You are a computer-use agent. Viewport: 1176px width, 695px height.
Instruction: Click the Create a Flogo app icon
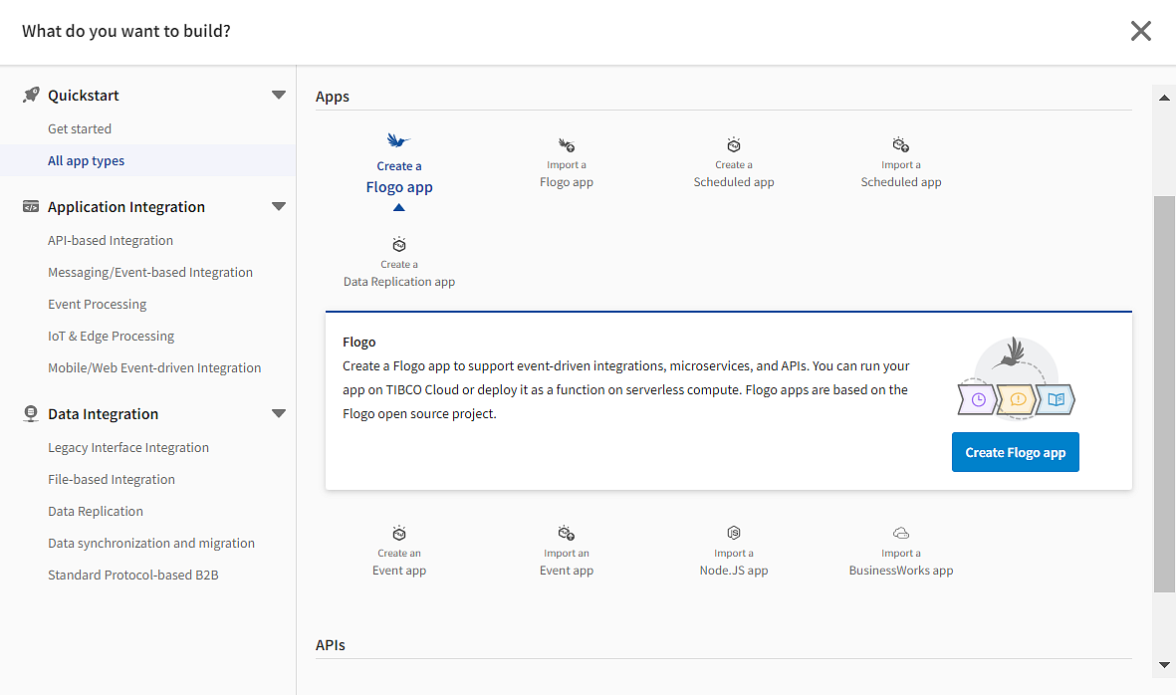tap(398, 141)
